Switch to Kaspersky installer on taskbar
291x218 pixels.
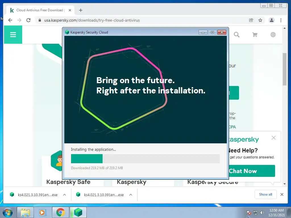[78, 212]
